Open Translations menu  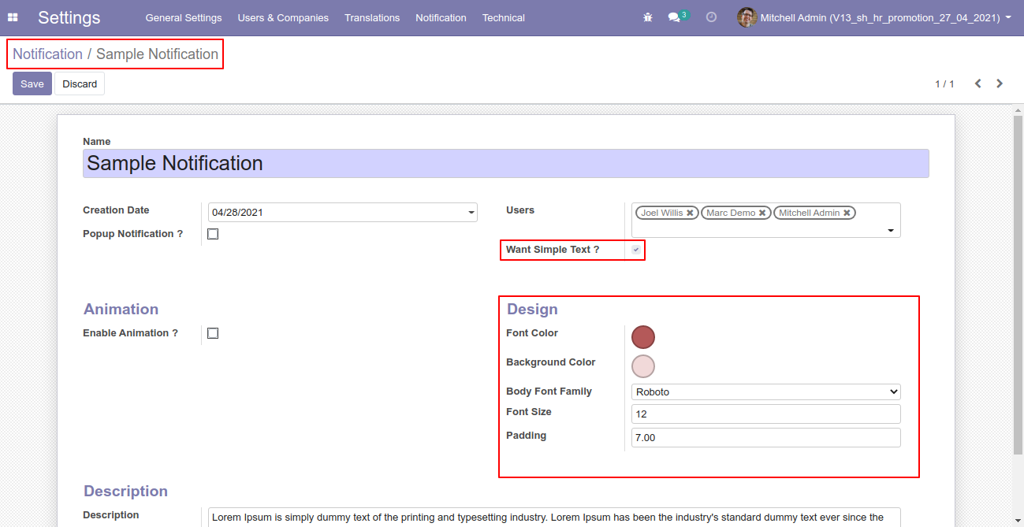point(372,17)
